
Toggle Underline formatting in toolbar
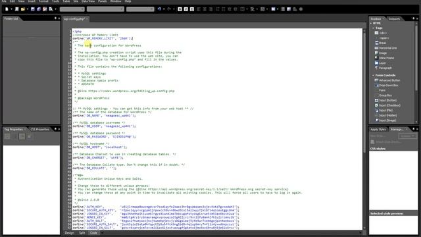point(192,9)
